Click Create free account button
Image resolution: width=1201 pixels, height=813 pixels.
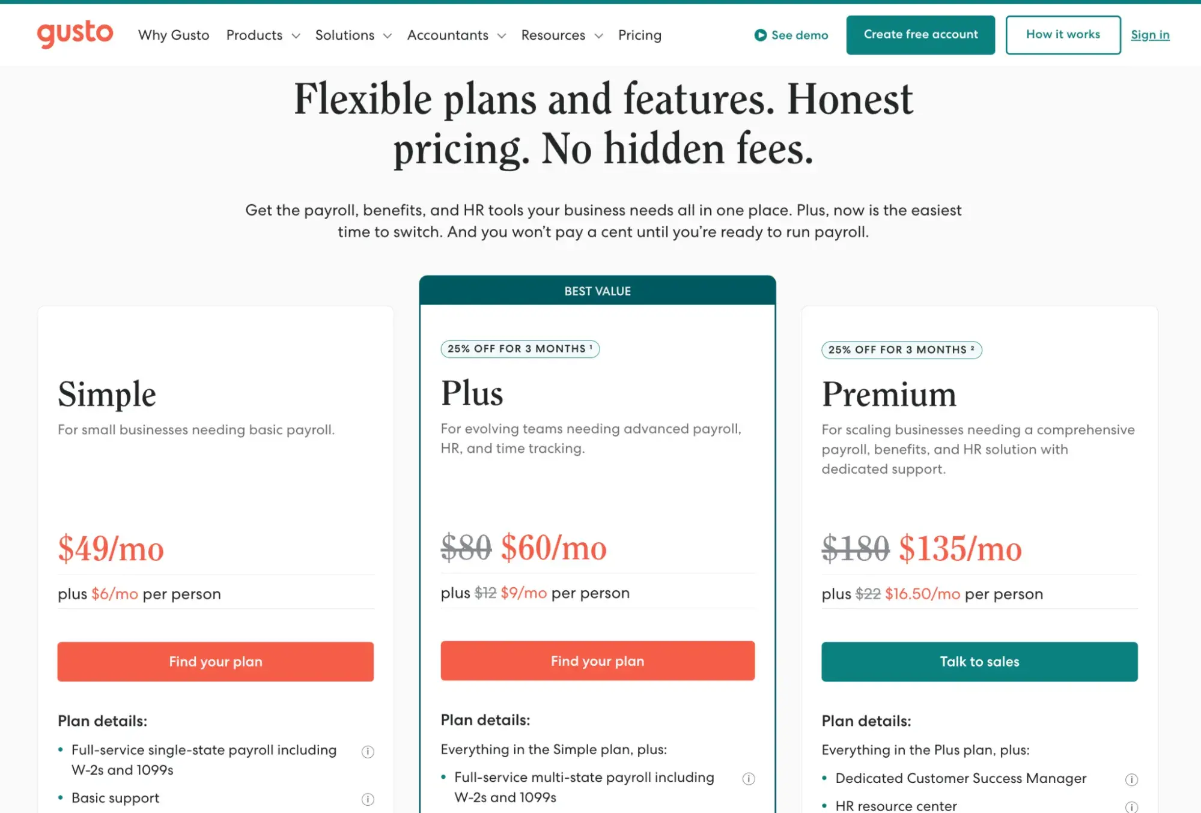pos(920,35)
